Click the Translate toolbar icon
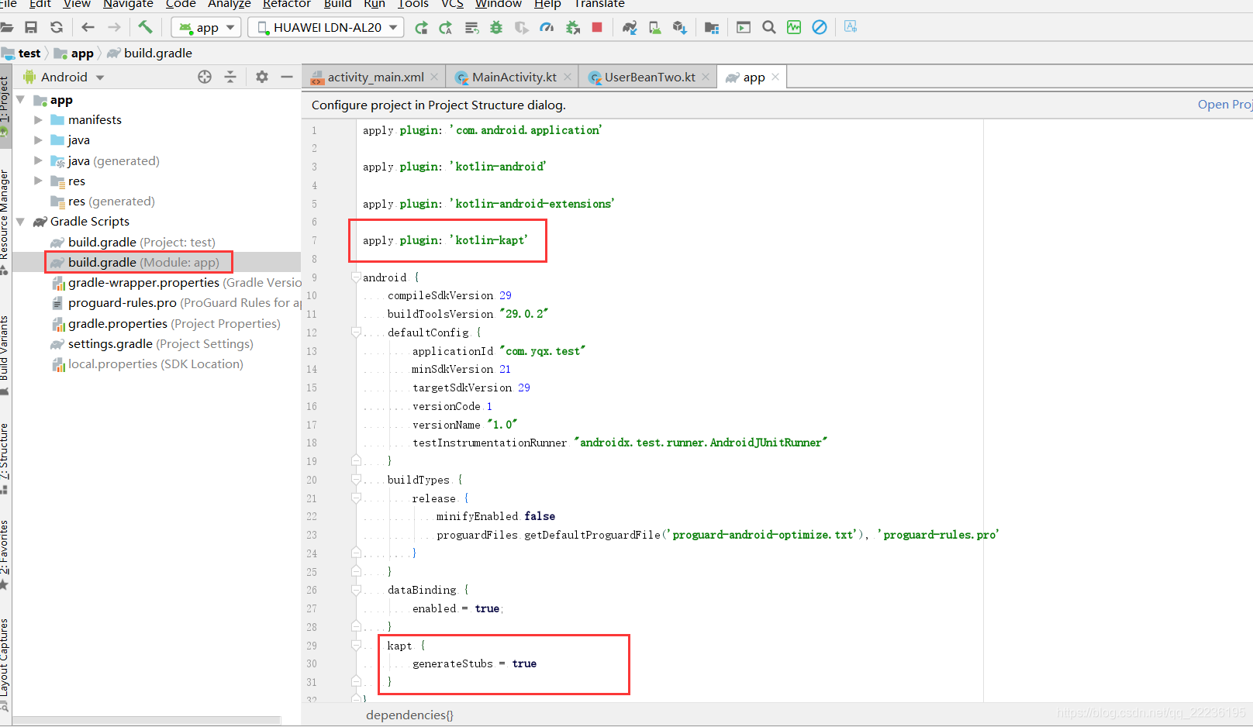This screenshot has width=1253, height=727. pos(851,27)
